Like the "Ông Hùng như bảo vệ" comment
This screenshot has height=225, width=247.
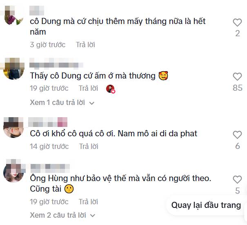(x=237, y=179)
